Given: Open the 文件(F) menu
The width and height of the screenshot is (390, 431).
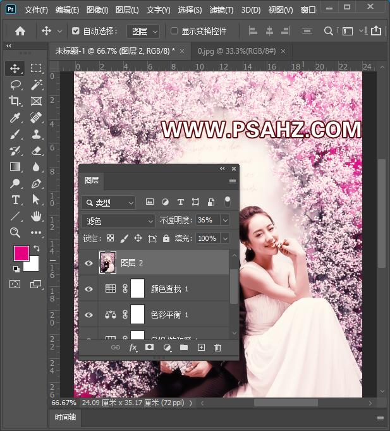Looking at the screenshot, I should tap(36, 10).
